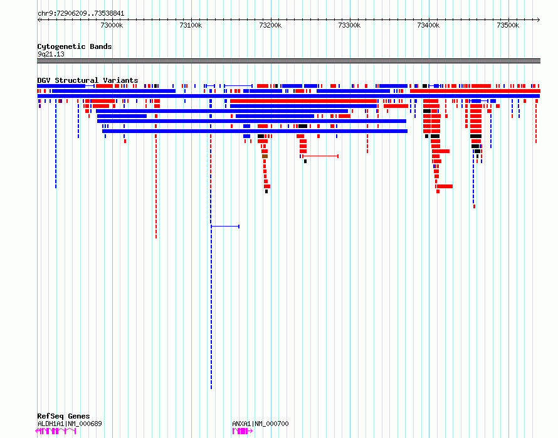Click the RefSeq Genes track title
The image size is (558, 438).
click(x=63, y=416)
